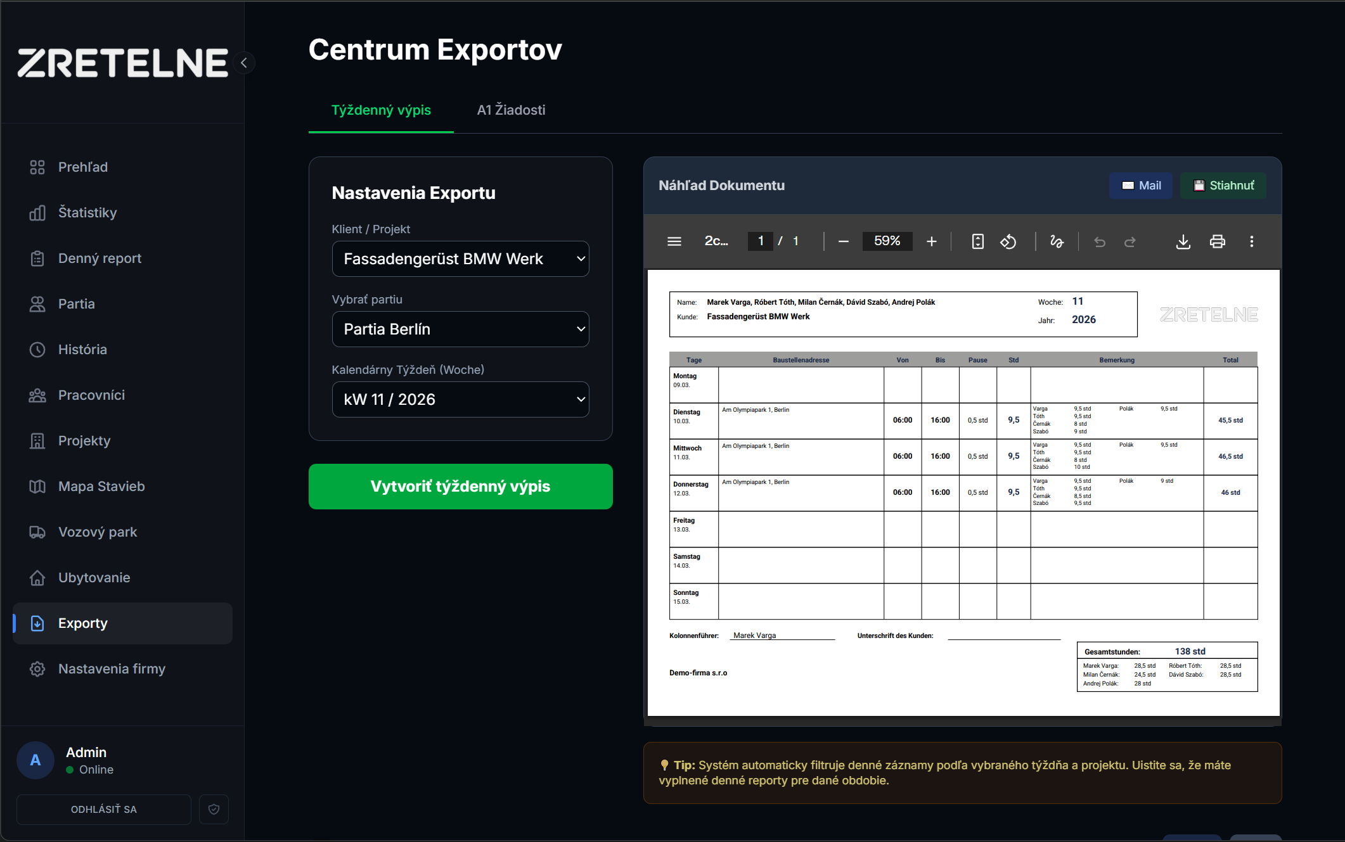Open the Klient / Projekt dropdown
The image size is (1345, 842).
(x=461, y=259)
